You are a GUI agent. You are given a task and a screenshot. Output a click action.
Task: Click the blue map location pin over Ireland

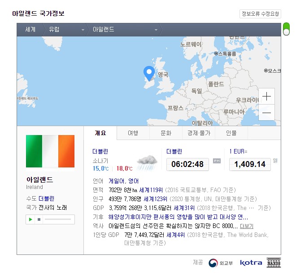[149, 74]
